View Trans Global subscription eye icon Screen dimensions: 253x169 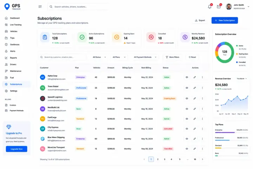click(x=187, y=88)
